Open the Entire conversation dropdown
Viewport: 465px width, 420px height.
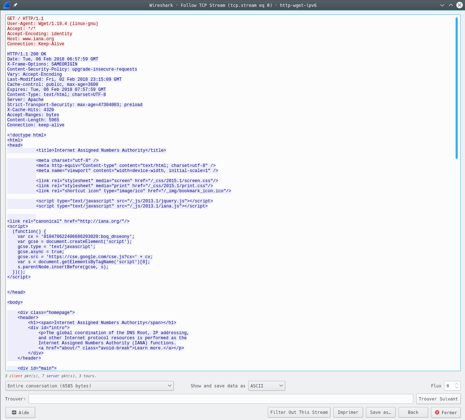point(89,386)
